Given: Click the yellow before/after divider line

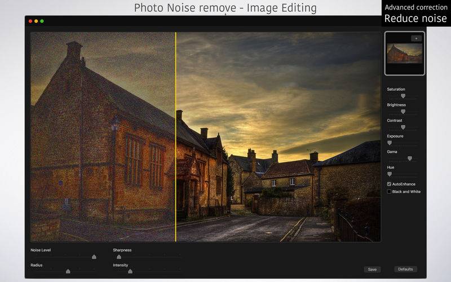Looking at the screenshot, I should [x=176, y=136].
